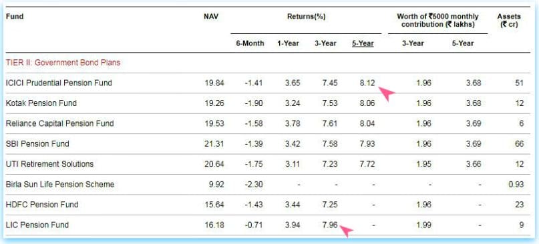
Task: Select Reliance Capital NAV value 19.53
Action: [x=214, y=123]
